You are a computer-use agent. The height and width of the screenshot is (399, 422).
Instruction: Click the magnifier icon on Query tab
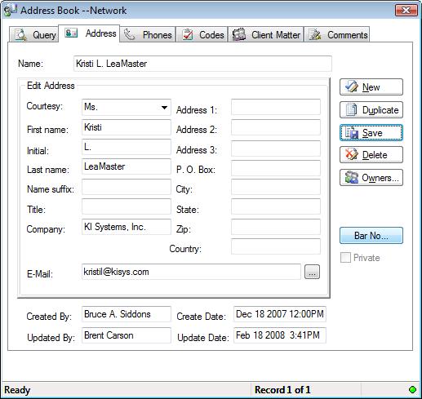pyautogui.click(x=20, y=35)
